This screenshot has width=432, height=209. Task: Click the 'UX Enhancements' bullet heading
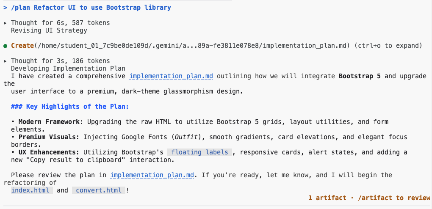49,152
